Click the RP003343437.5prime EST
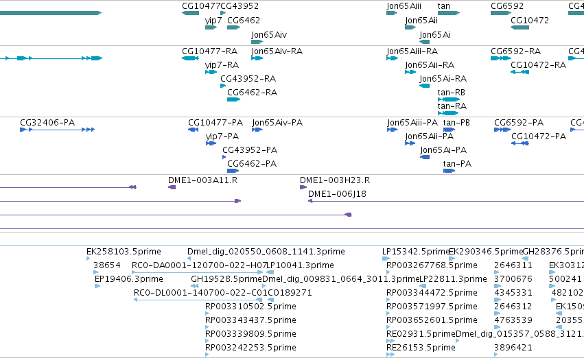584x358 pixels. pyautogui.click(x=207, y=328)
